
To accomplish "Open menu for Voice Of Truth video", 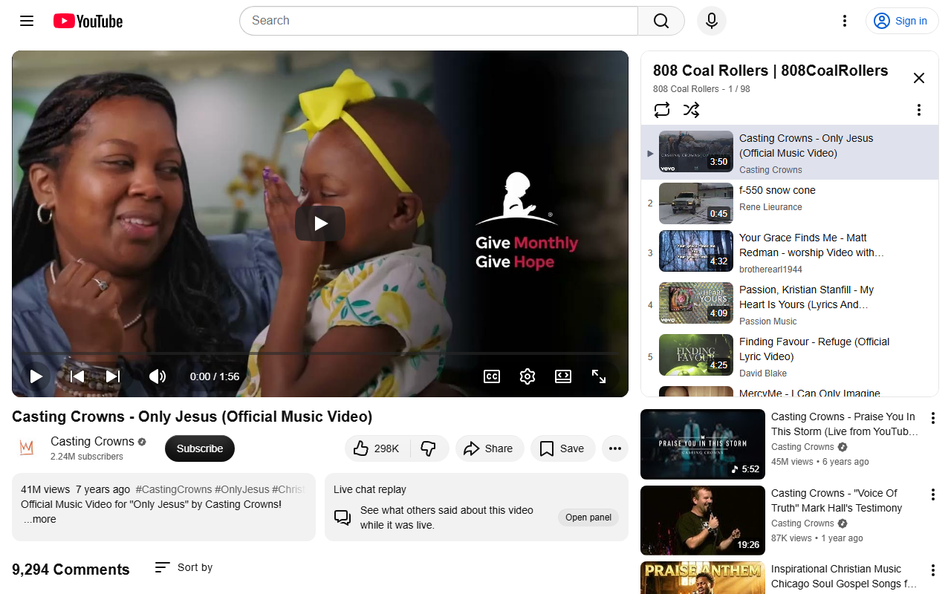I will coord(933,495).
